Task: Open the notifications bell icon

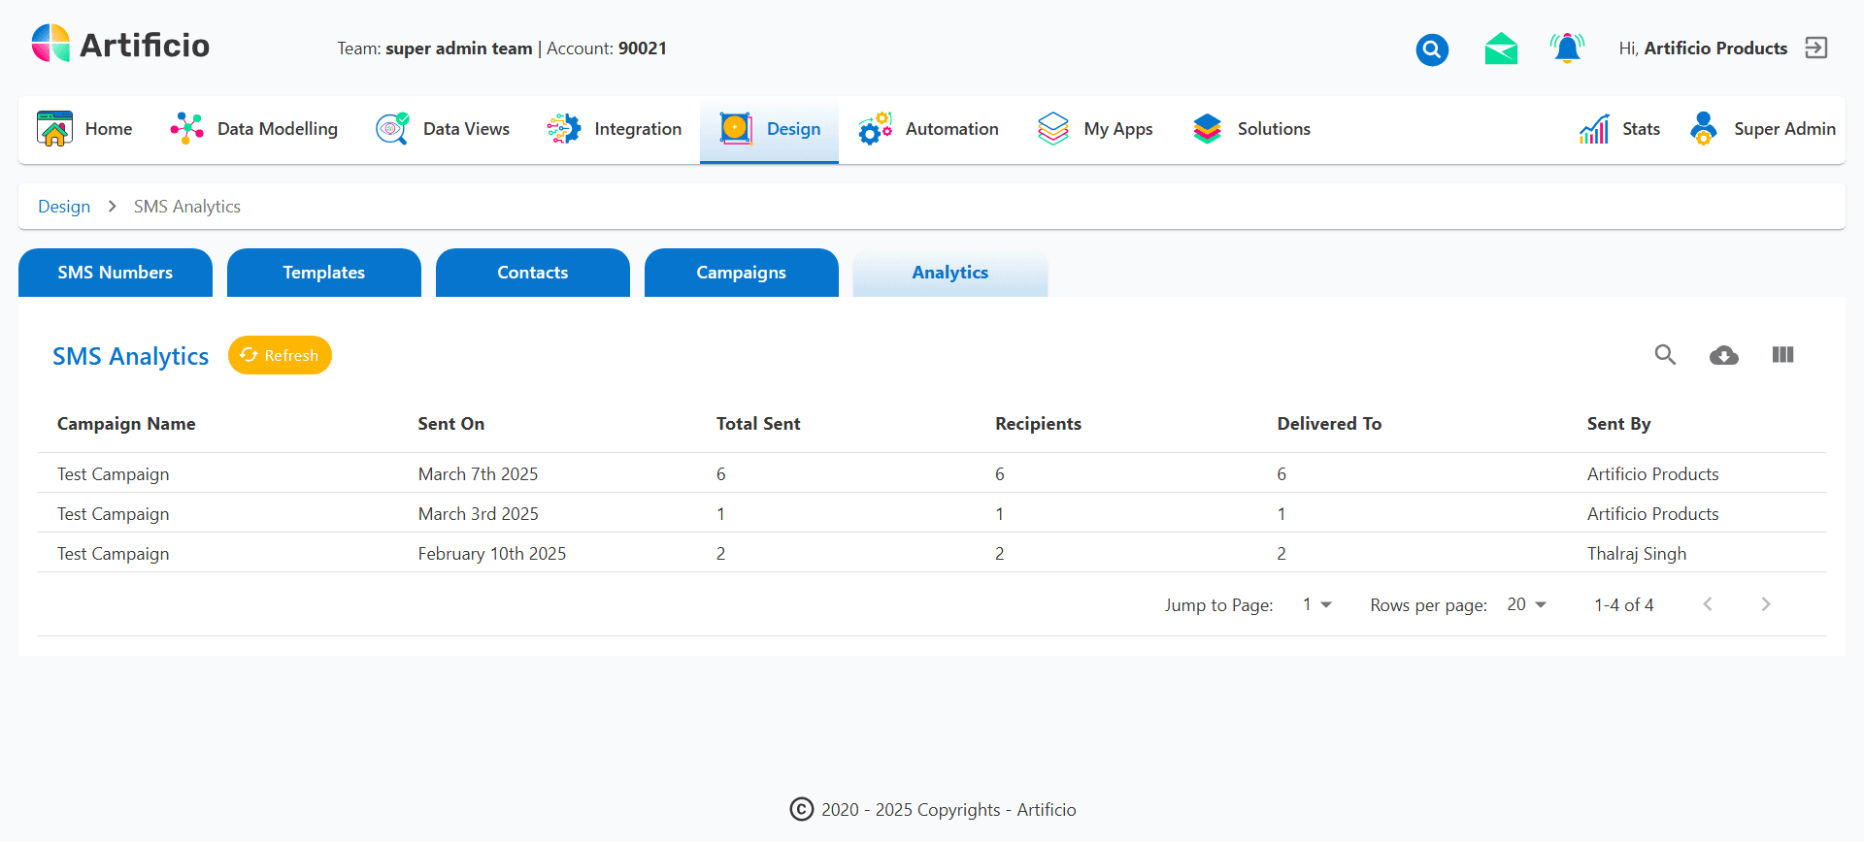Action: point(1567,48)
